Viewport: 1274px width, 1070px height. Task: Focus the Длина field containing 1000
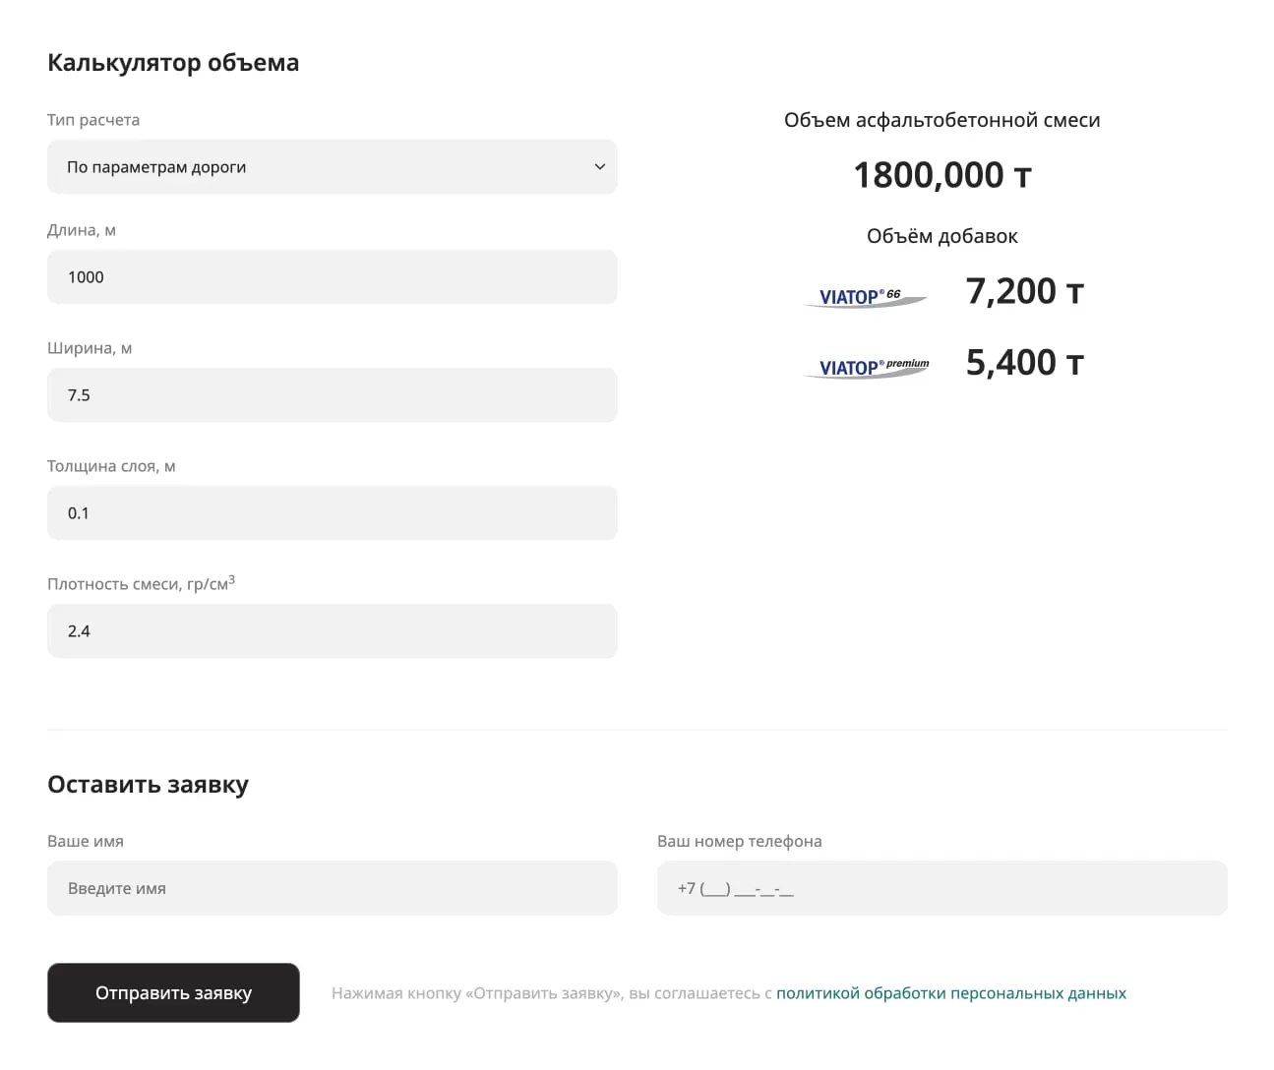click(x=332, y=277)
